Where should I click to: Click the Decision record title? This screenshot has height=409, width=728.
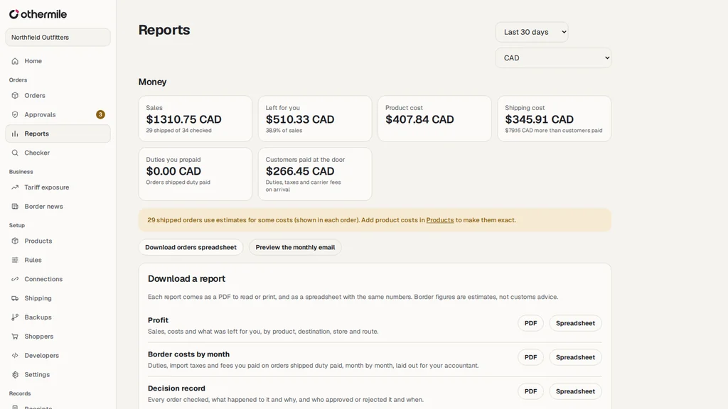tap(176, 388)
